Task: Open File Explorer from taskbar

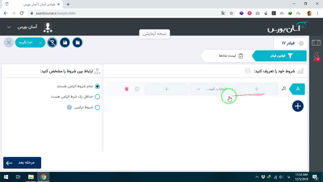Action: coord(31,177)
